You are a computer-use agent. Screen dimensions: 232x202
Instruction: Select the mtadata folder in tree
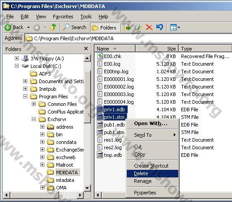coord(60,180)
